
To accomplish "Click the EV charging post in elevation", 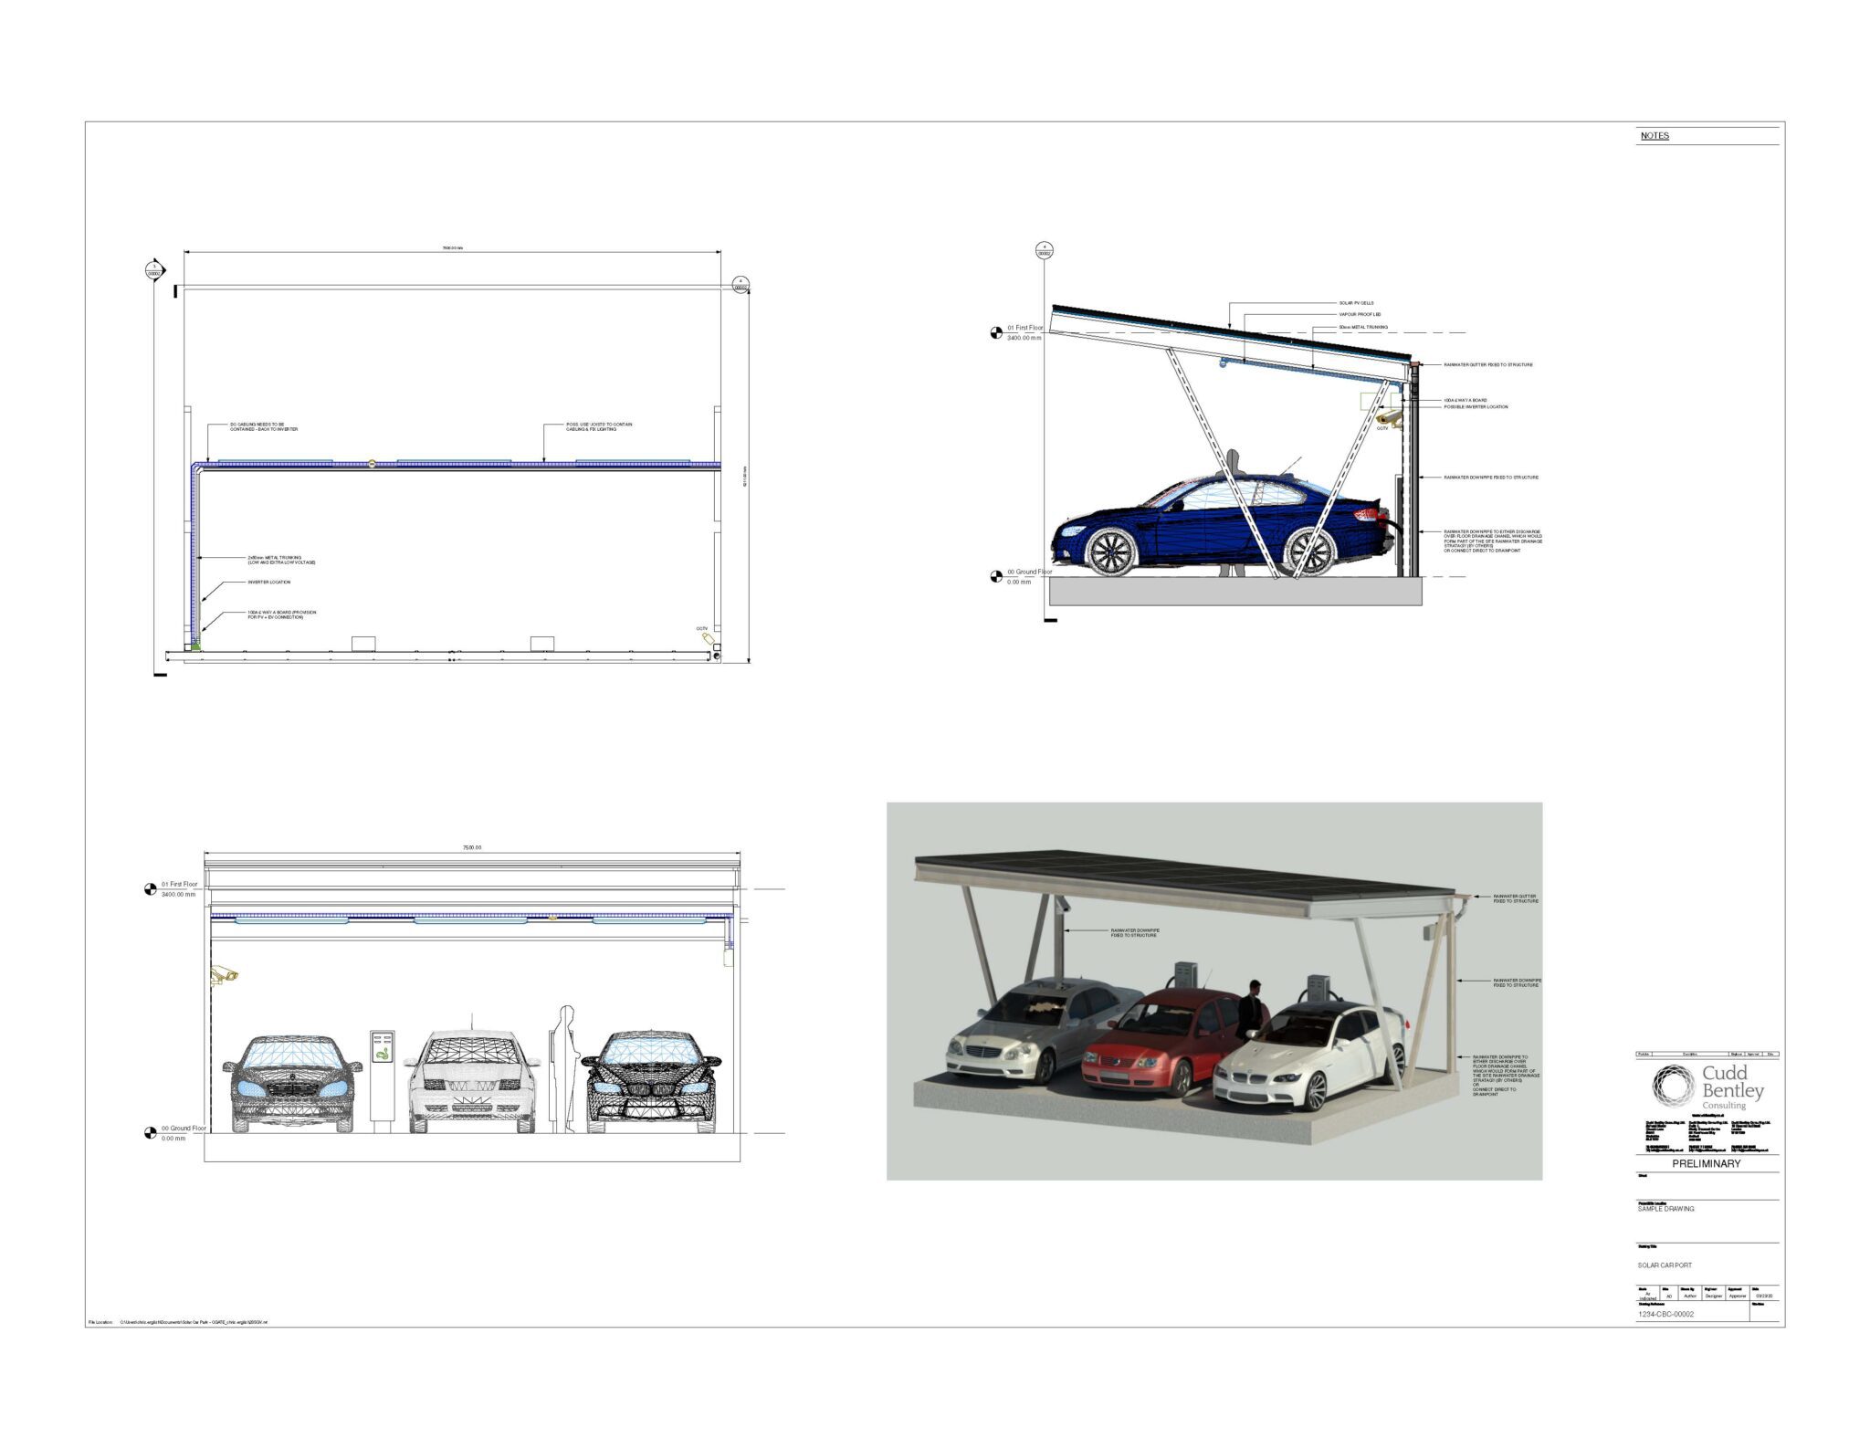I will pyautogui.click(x=382, y=1080).
